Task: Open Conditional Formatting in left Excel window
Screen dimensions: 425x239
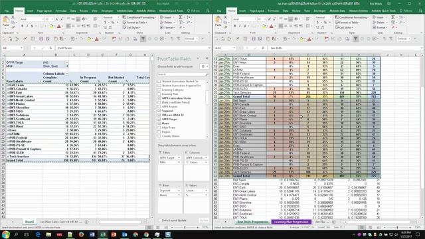Action: 139,17
